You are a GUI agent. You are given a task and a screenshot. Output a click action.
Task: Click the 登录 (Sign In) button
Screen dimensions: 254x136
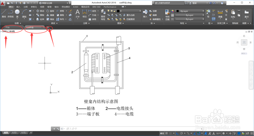[x=193, y=3]
